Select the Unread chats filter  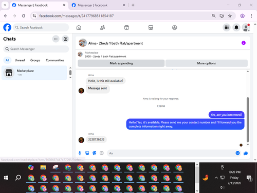[x=20, y=60]
